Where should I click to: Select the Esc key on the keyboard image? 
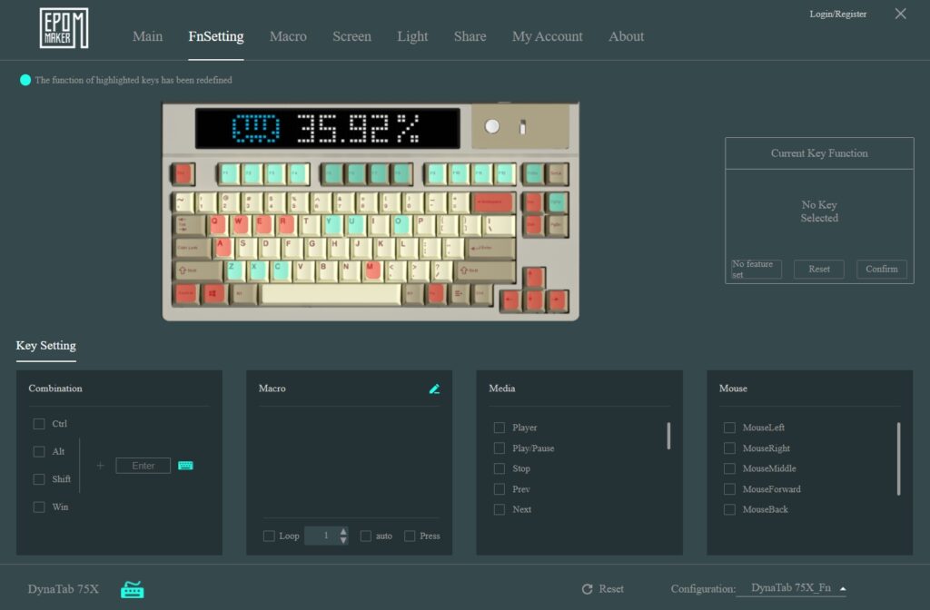click(183, 173)
